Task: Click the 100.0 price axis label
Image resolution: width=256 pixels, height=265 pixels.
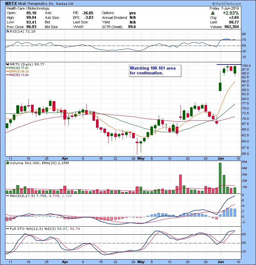Action: pos(246,65)
